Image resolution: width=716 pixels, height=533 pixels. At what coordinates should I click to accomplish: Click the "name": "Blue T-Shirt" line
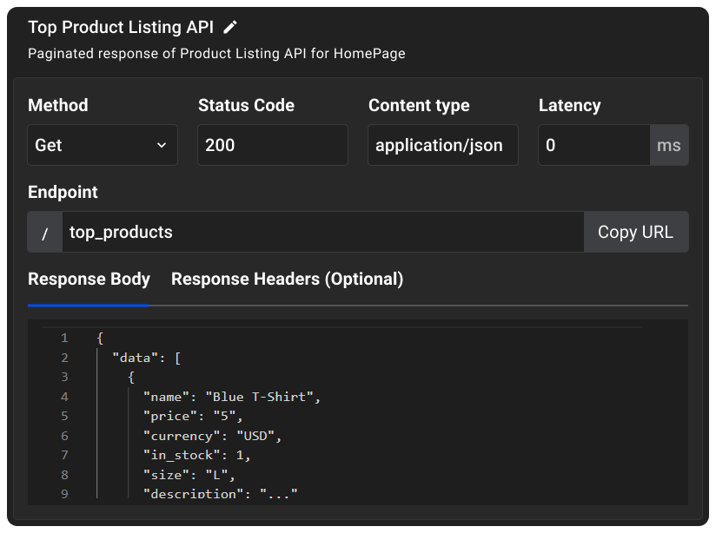232,397
